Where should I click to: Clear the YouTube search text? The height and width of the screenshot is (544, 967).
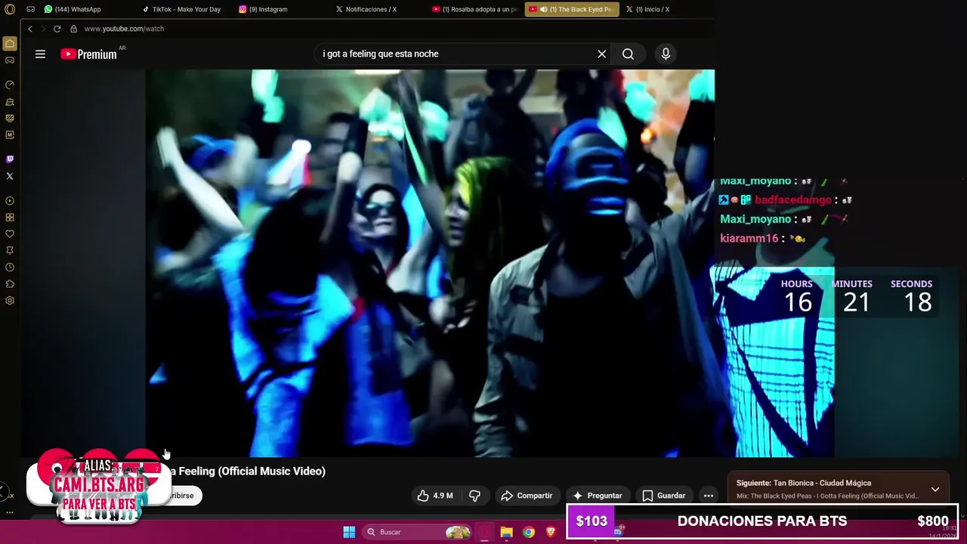pos(602,54)
